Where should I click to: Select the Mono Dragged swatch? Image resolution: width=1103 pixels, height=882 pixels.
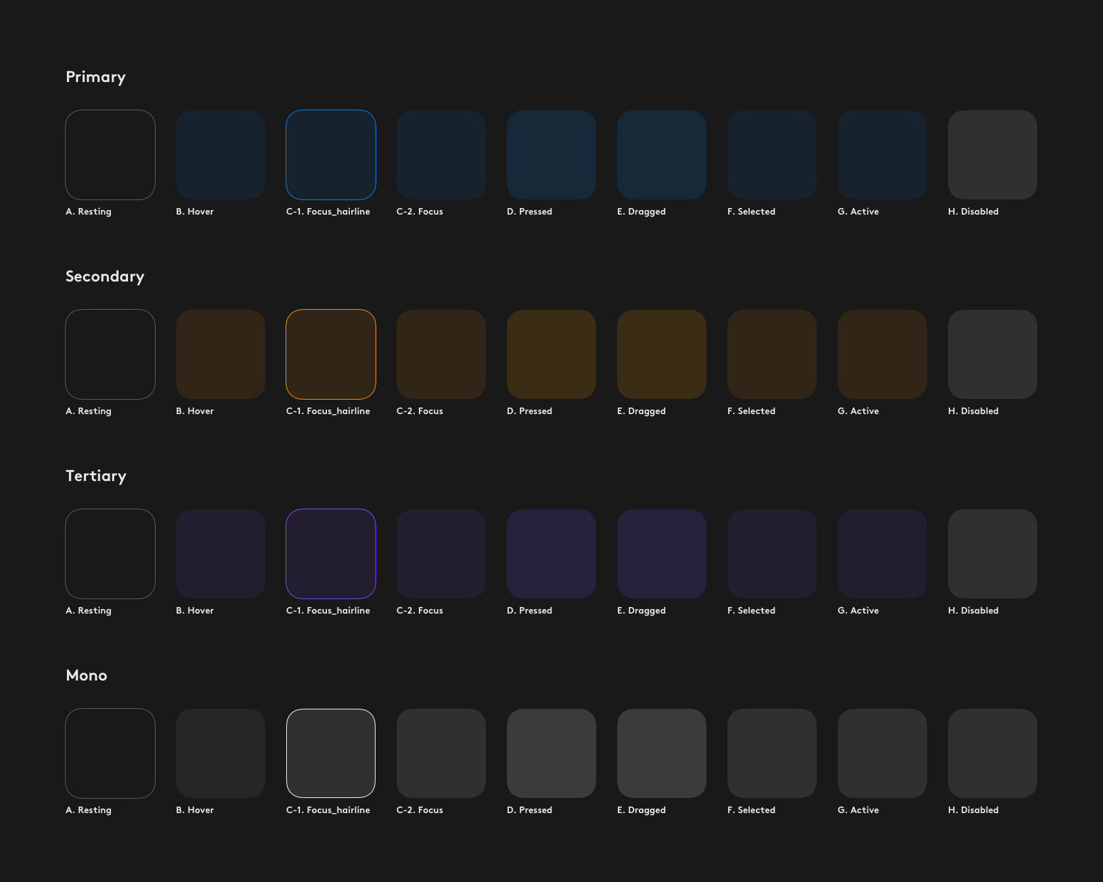tap(662, 753)
